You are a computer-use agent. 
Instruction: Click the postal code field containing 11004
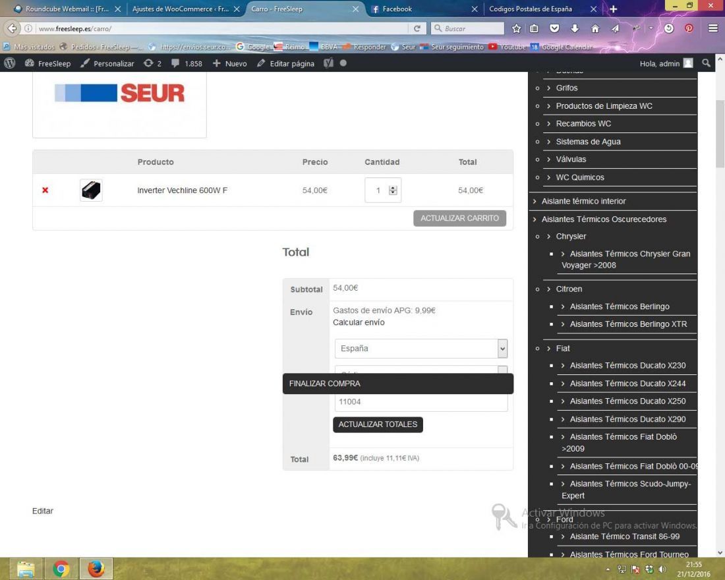[x=420, y=402]
